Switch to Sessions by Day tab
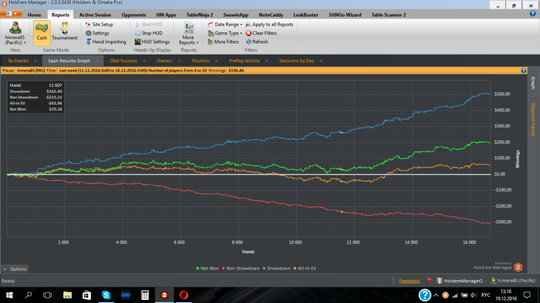This screenshot has width=540, height=303. coord(296,61)
